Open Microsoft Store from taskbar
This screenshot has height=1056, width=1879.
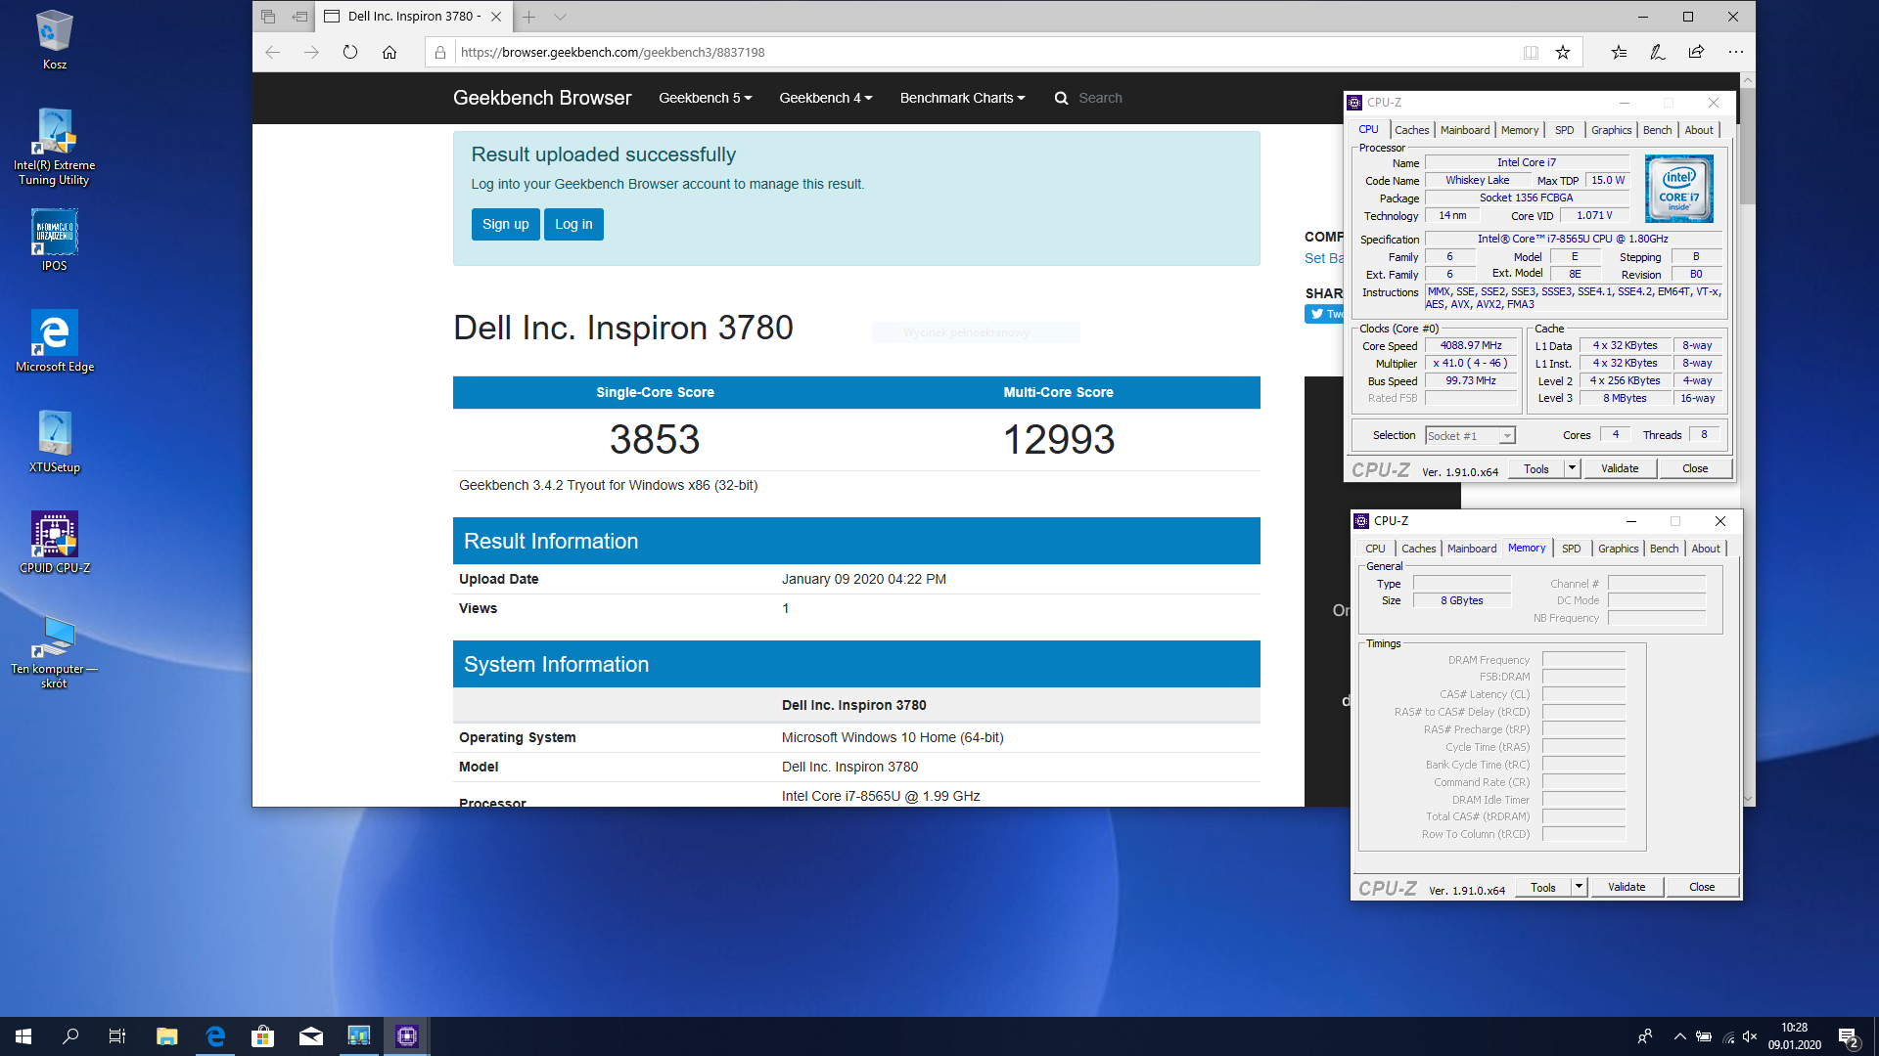point(262,1036)
